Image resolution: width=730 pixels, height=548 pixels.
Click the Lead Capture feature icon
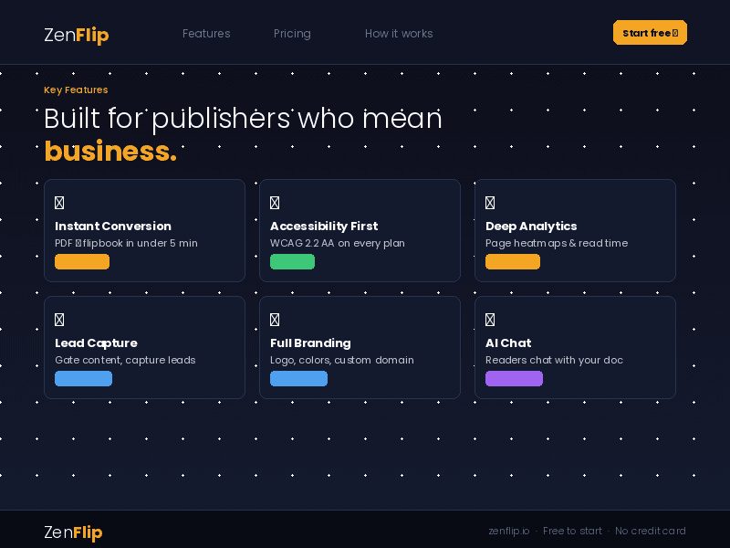[x=59, y=319]
